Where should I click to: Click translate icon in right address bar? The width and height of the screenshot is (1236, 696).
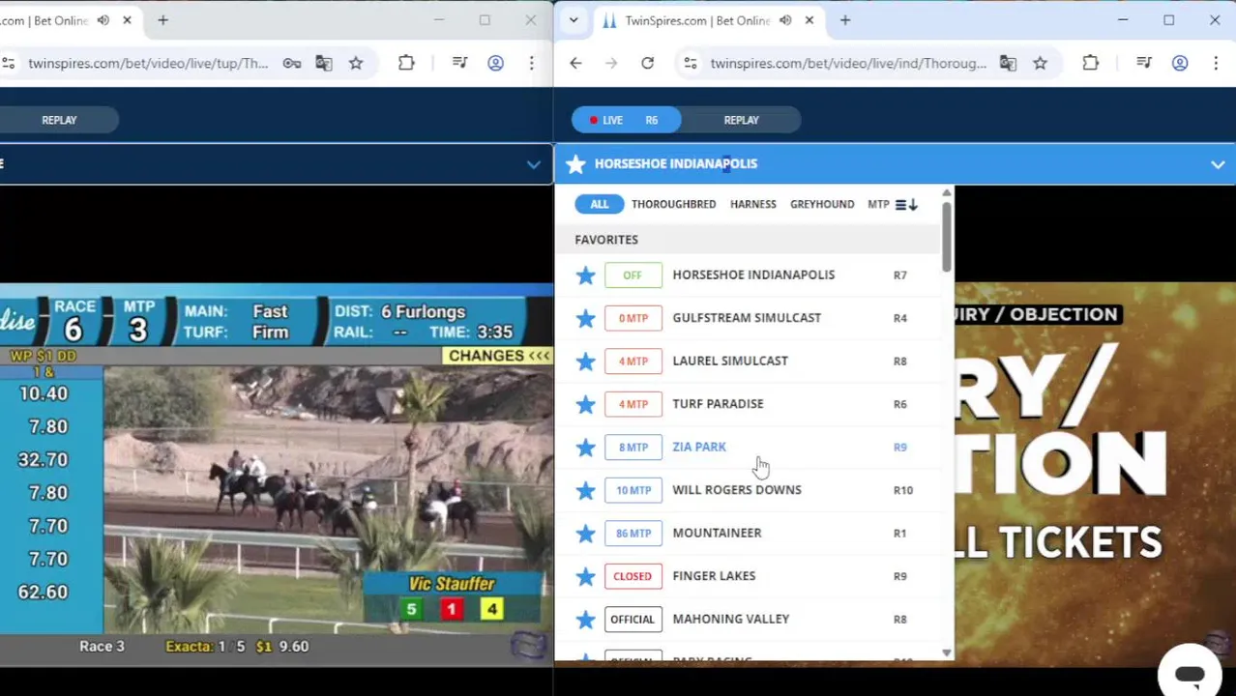pyautogui.click(x=1008, y=64)
